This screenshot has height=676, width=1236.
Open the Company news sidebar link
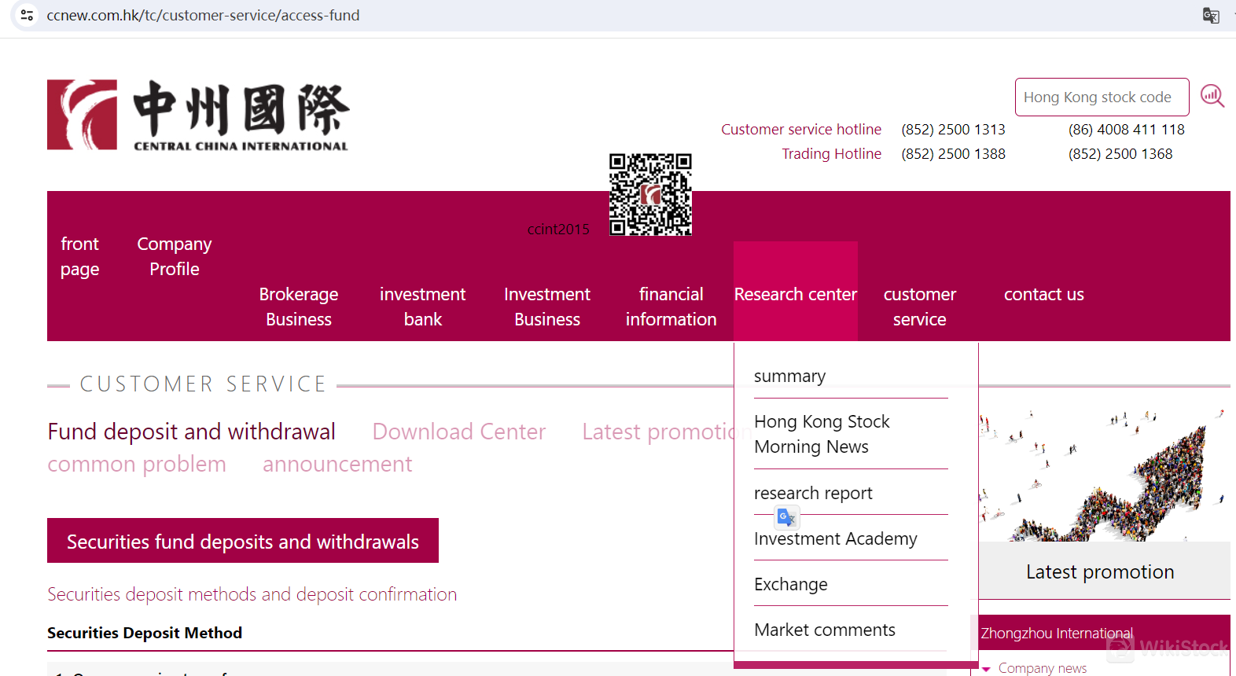[1043, 668]
